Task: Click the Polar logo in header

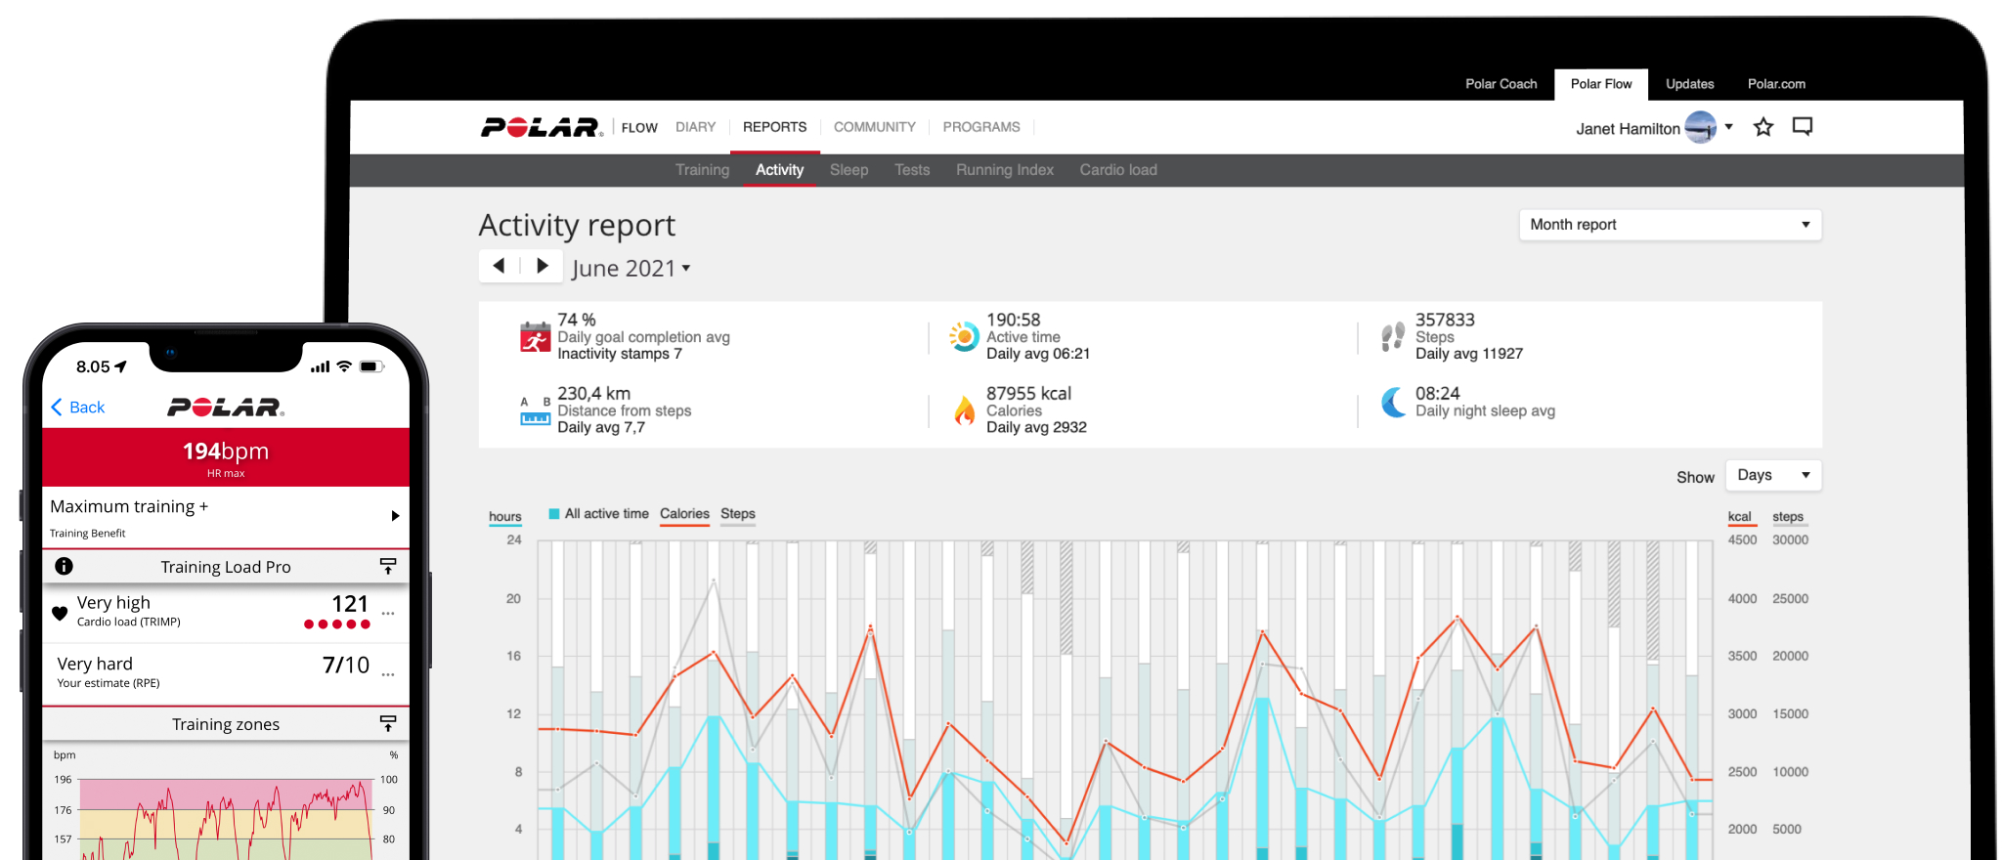Action: [541, 128]
